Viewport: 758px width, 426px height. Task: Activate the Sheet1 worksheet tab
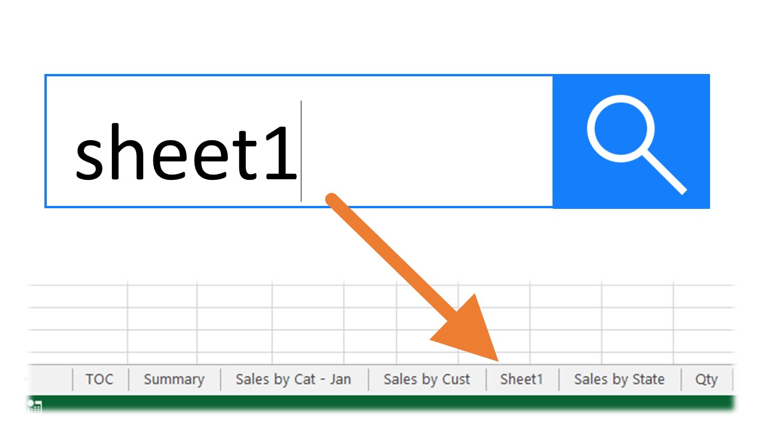click(522, 379)
